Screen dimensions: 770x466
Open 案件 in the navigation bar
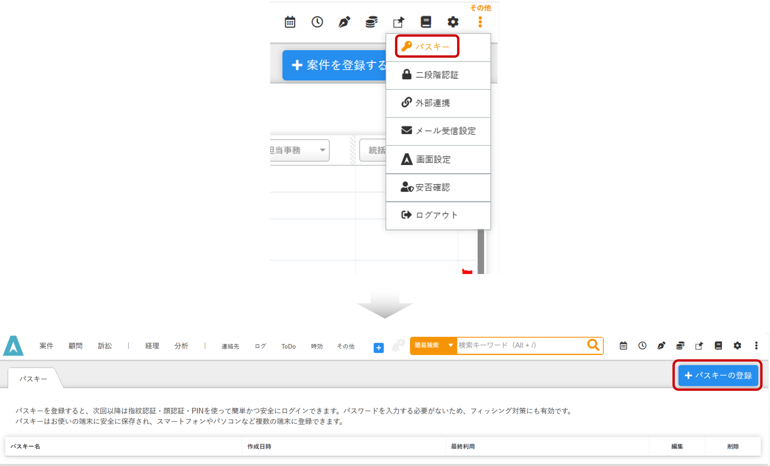click(46, 346)
